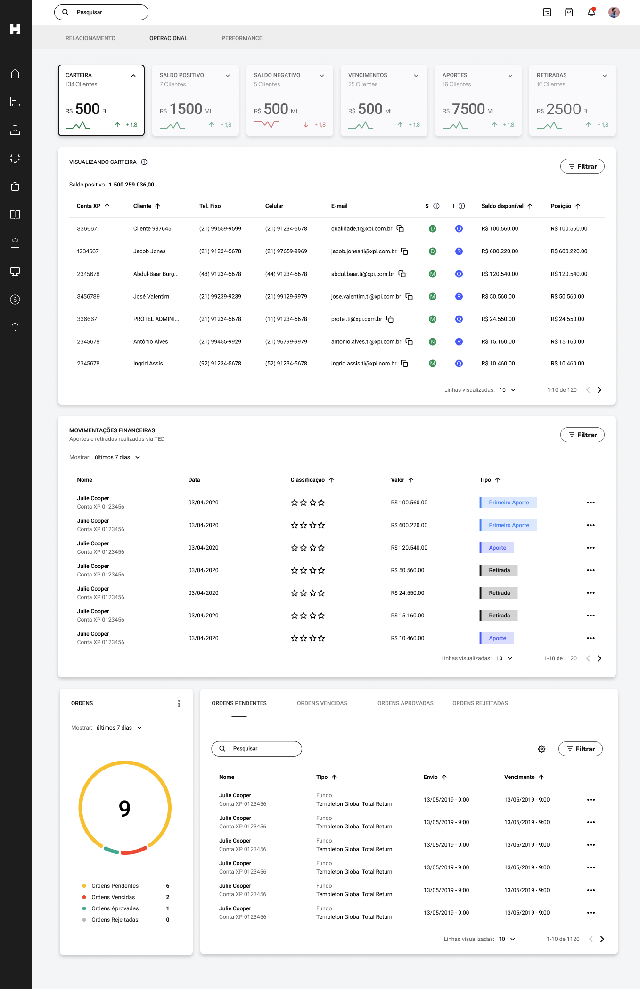
Task: Click the Primeiro Aporte tag for R$ 100.560.00
Action: click(509, 503)
